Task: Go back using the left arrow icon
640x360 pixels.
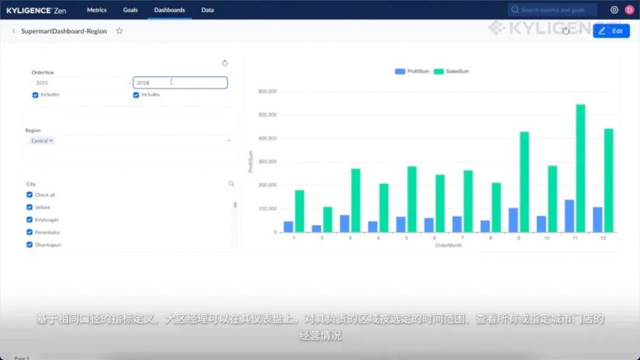Action: pyautogui.click(x=14, y=31)
